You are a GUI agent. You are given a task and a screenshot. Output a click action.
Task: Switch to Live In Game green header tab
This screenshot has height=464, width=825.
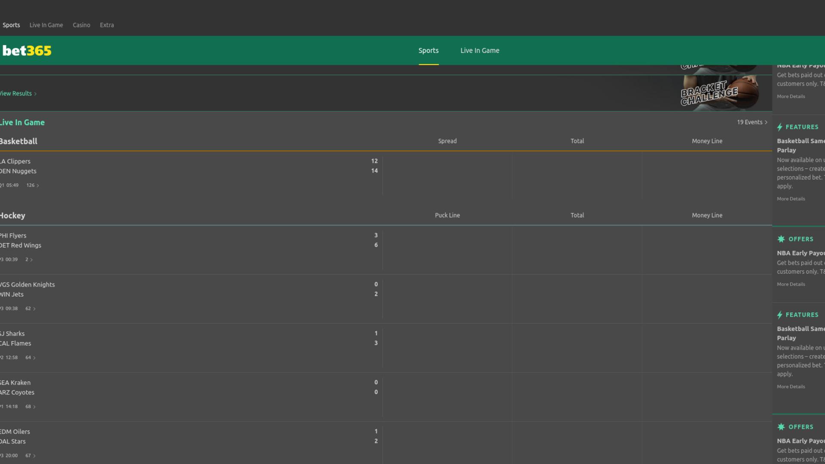click(480, 51)
